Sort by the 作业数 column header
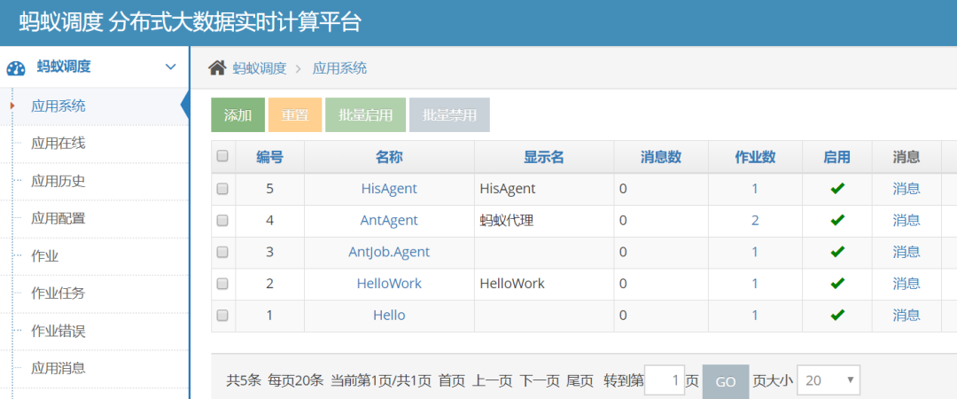 [x=755, y=157]
